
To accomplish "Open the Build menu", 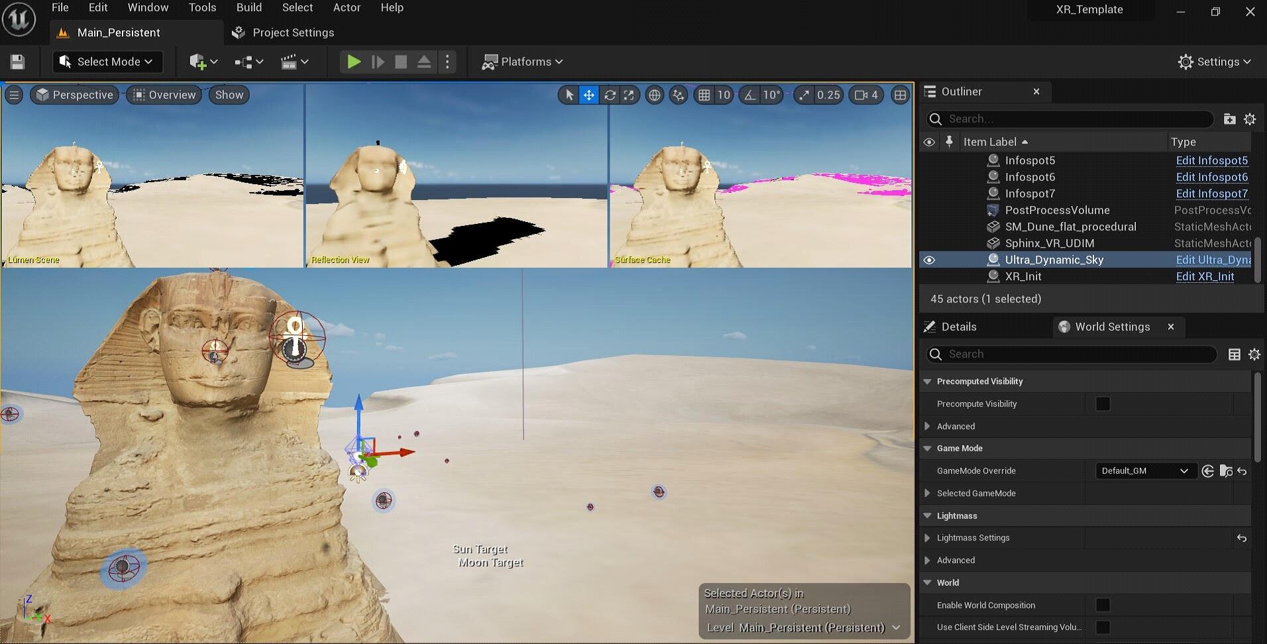I will (248, 7).
